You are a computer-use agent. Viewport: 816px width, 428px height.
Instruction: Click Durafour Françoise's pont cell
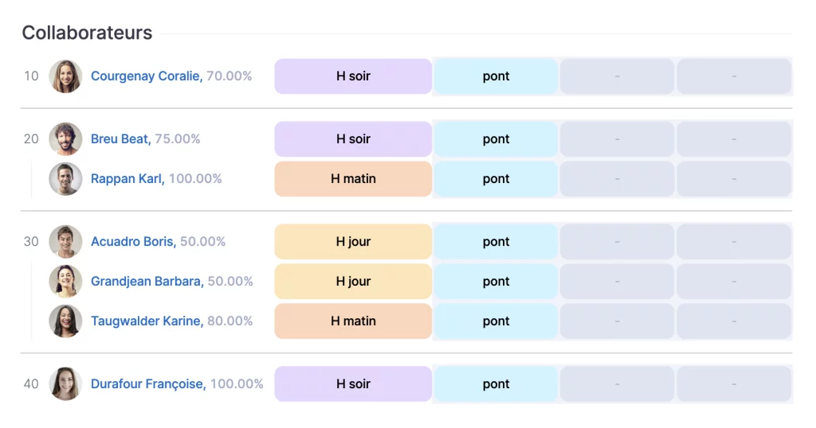coord(496,384)
